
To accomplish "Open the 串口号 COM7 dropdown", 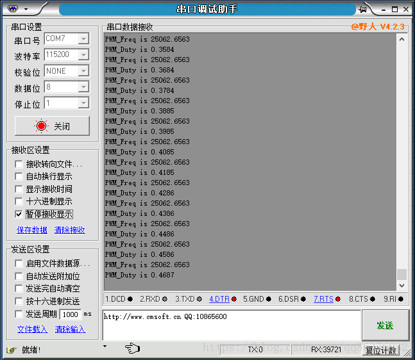I will tap(83, 39).
